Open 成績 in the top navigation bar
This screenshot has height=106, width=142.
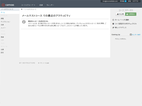(41, 5)
